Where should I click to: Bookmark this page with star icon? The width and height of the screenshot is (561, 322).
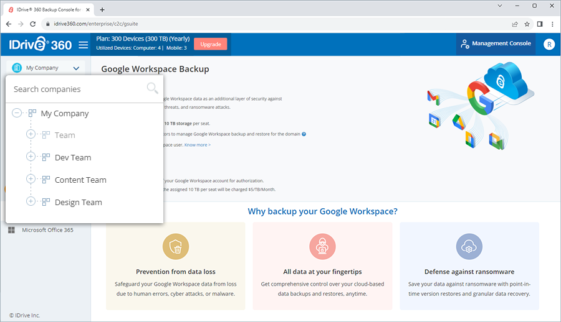coord(527,24)
